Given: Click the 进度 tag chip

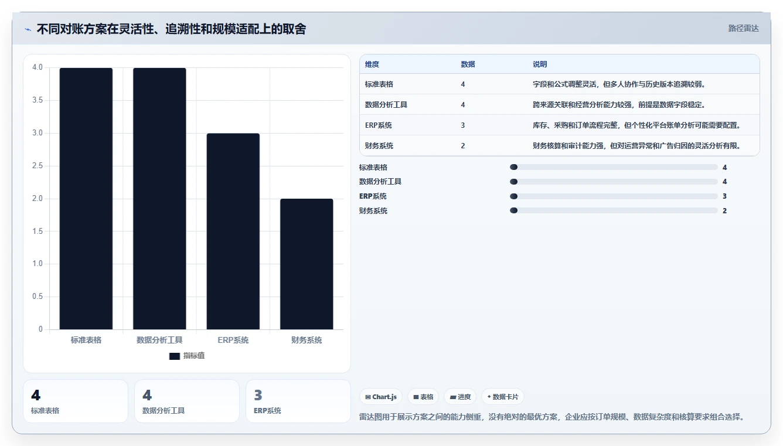Looking at the screenshot, I should click(x=460, y=397).
